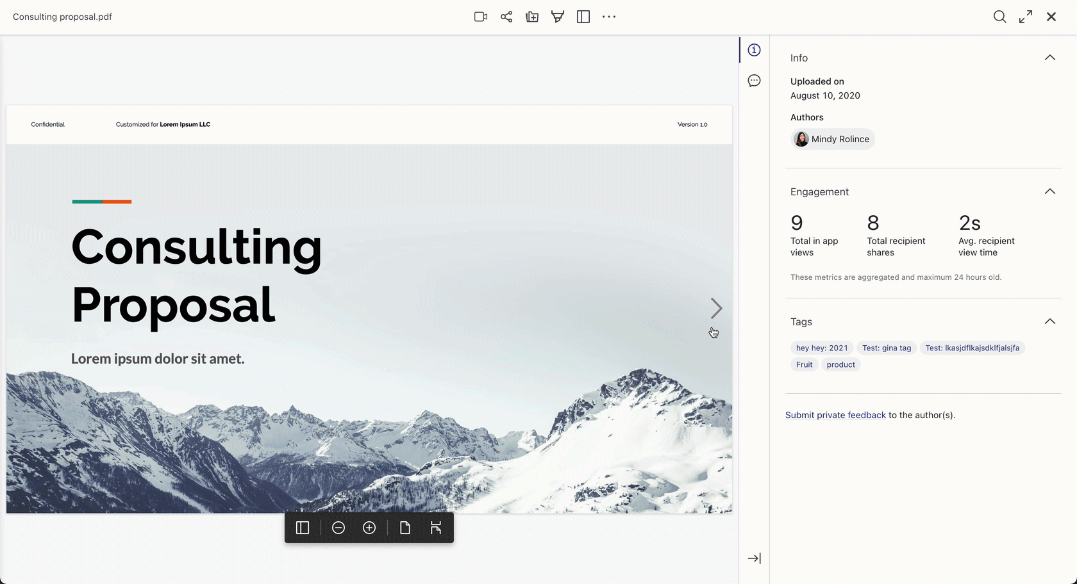The image size is (1077, 584).
Task: Select the Mindy Rolince author chip
Action: [x=833, y=139]
